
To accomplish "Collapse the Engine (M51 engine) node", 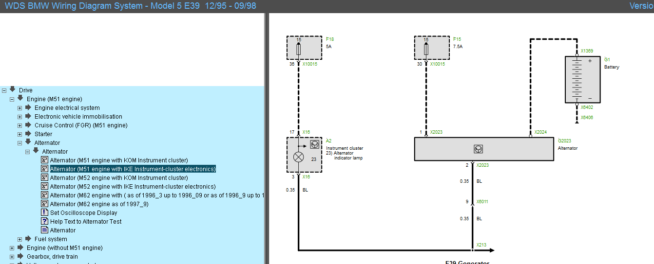I will coord(12,99).
